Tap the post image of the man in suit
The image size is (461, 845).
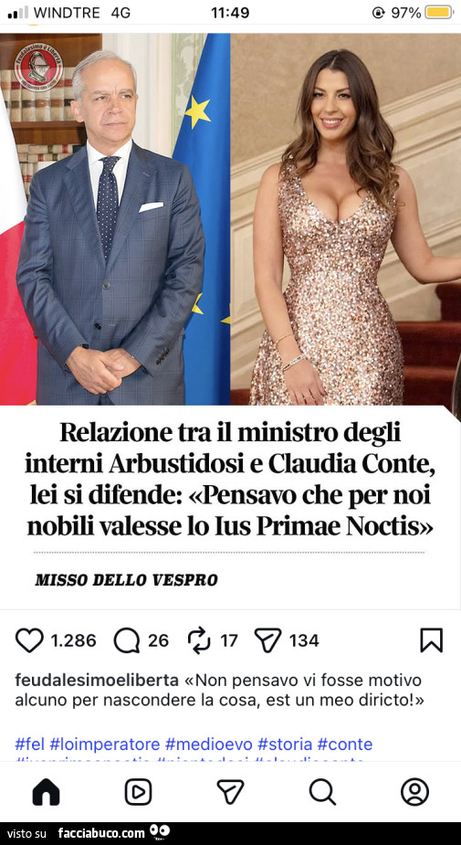115,219
